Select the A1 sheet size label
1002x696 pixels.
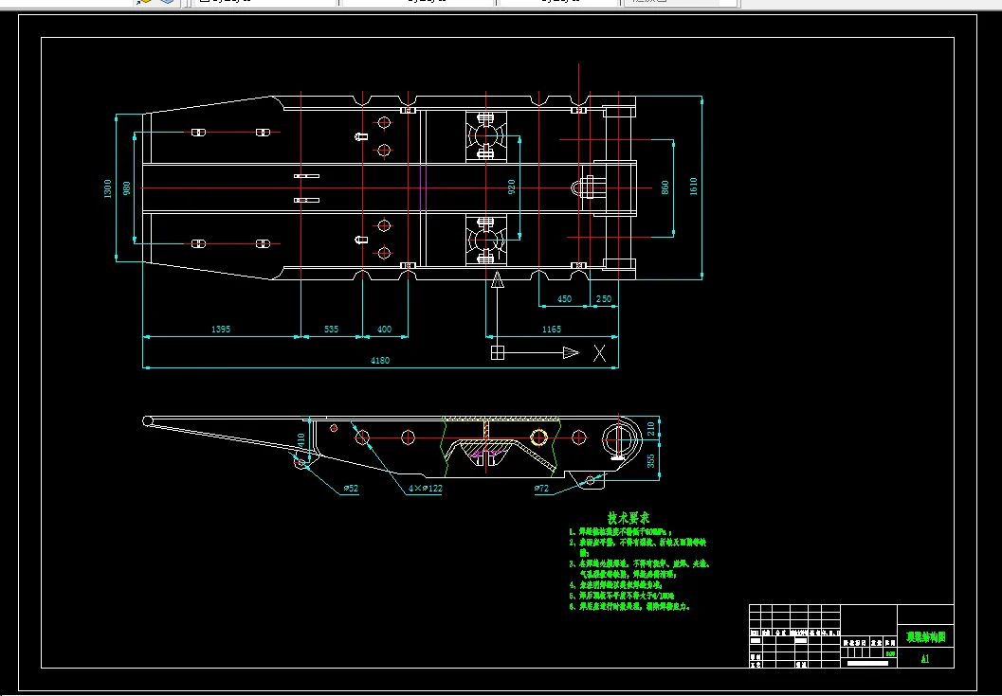[925, 659]
